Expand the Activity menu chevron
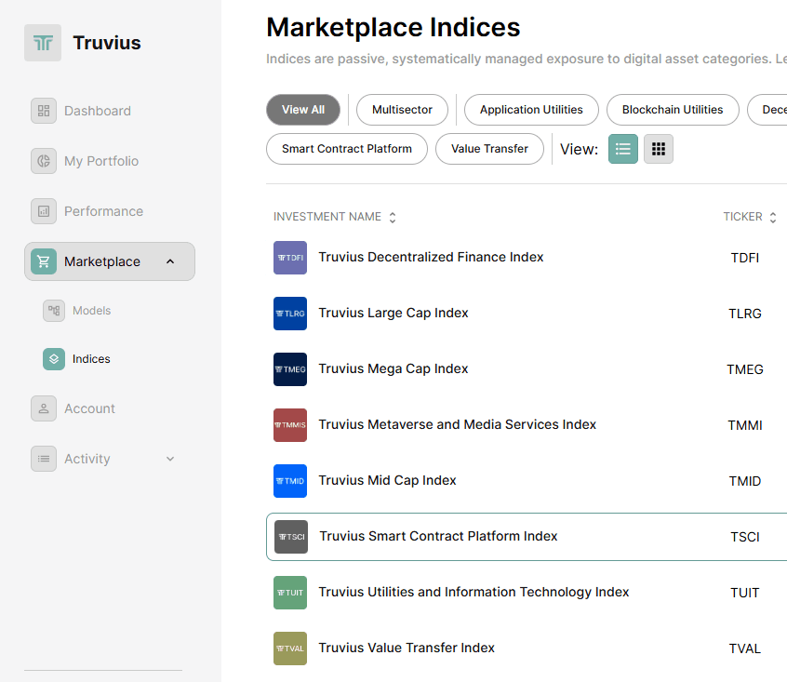 click(x=170, y=459)
